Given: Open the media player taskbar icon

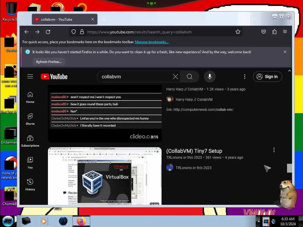Looking at the screenshot, I should point(44,221).
